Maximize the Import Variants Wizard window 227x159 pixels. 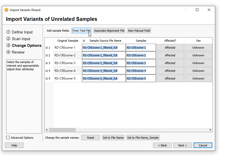coord(197,10)
